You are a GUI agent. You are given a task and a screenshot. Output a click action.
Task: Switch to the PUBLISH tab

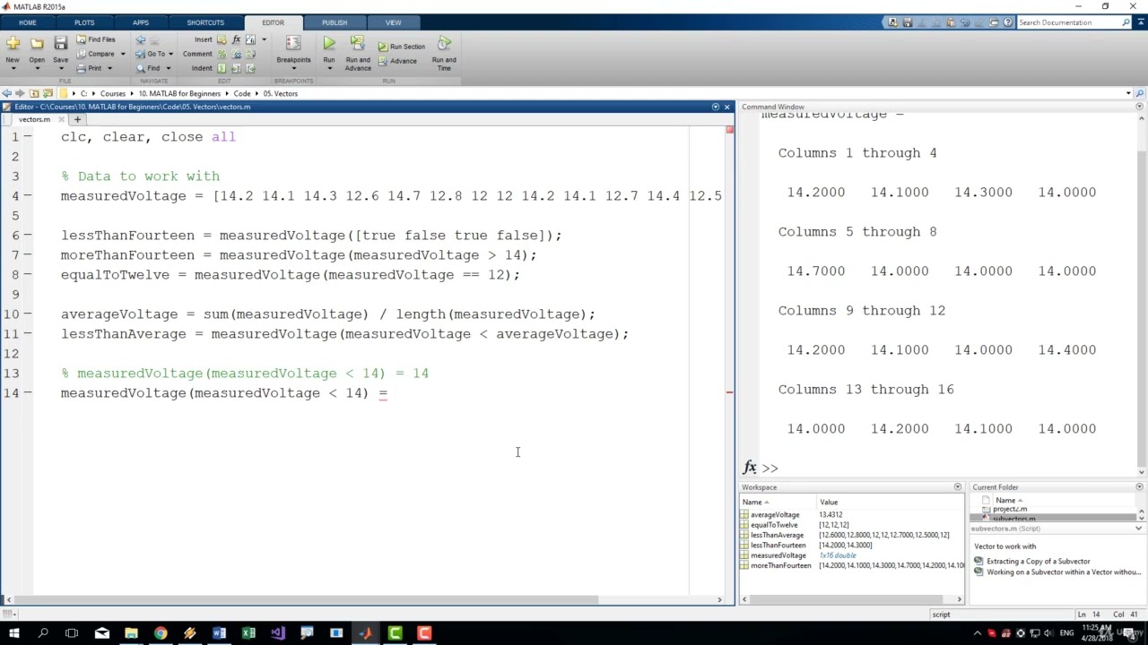point(335,22)
